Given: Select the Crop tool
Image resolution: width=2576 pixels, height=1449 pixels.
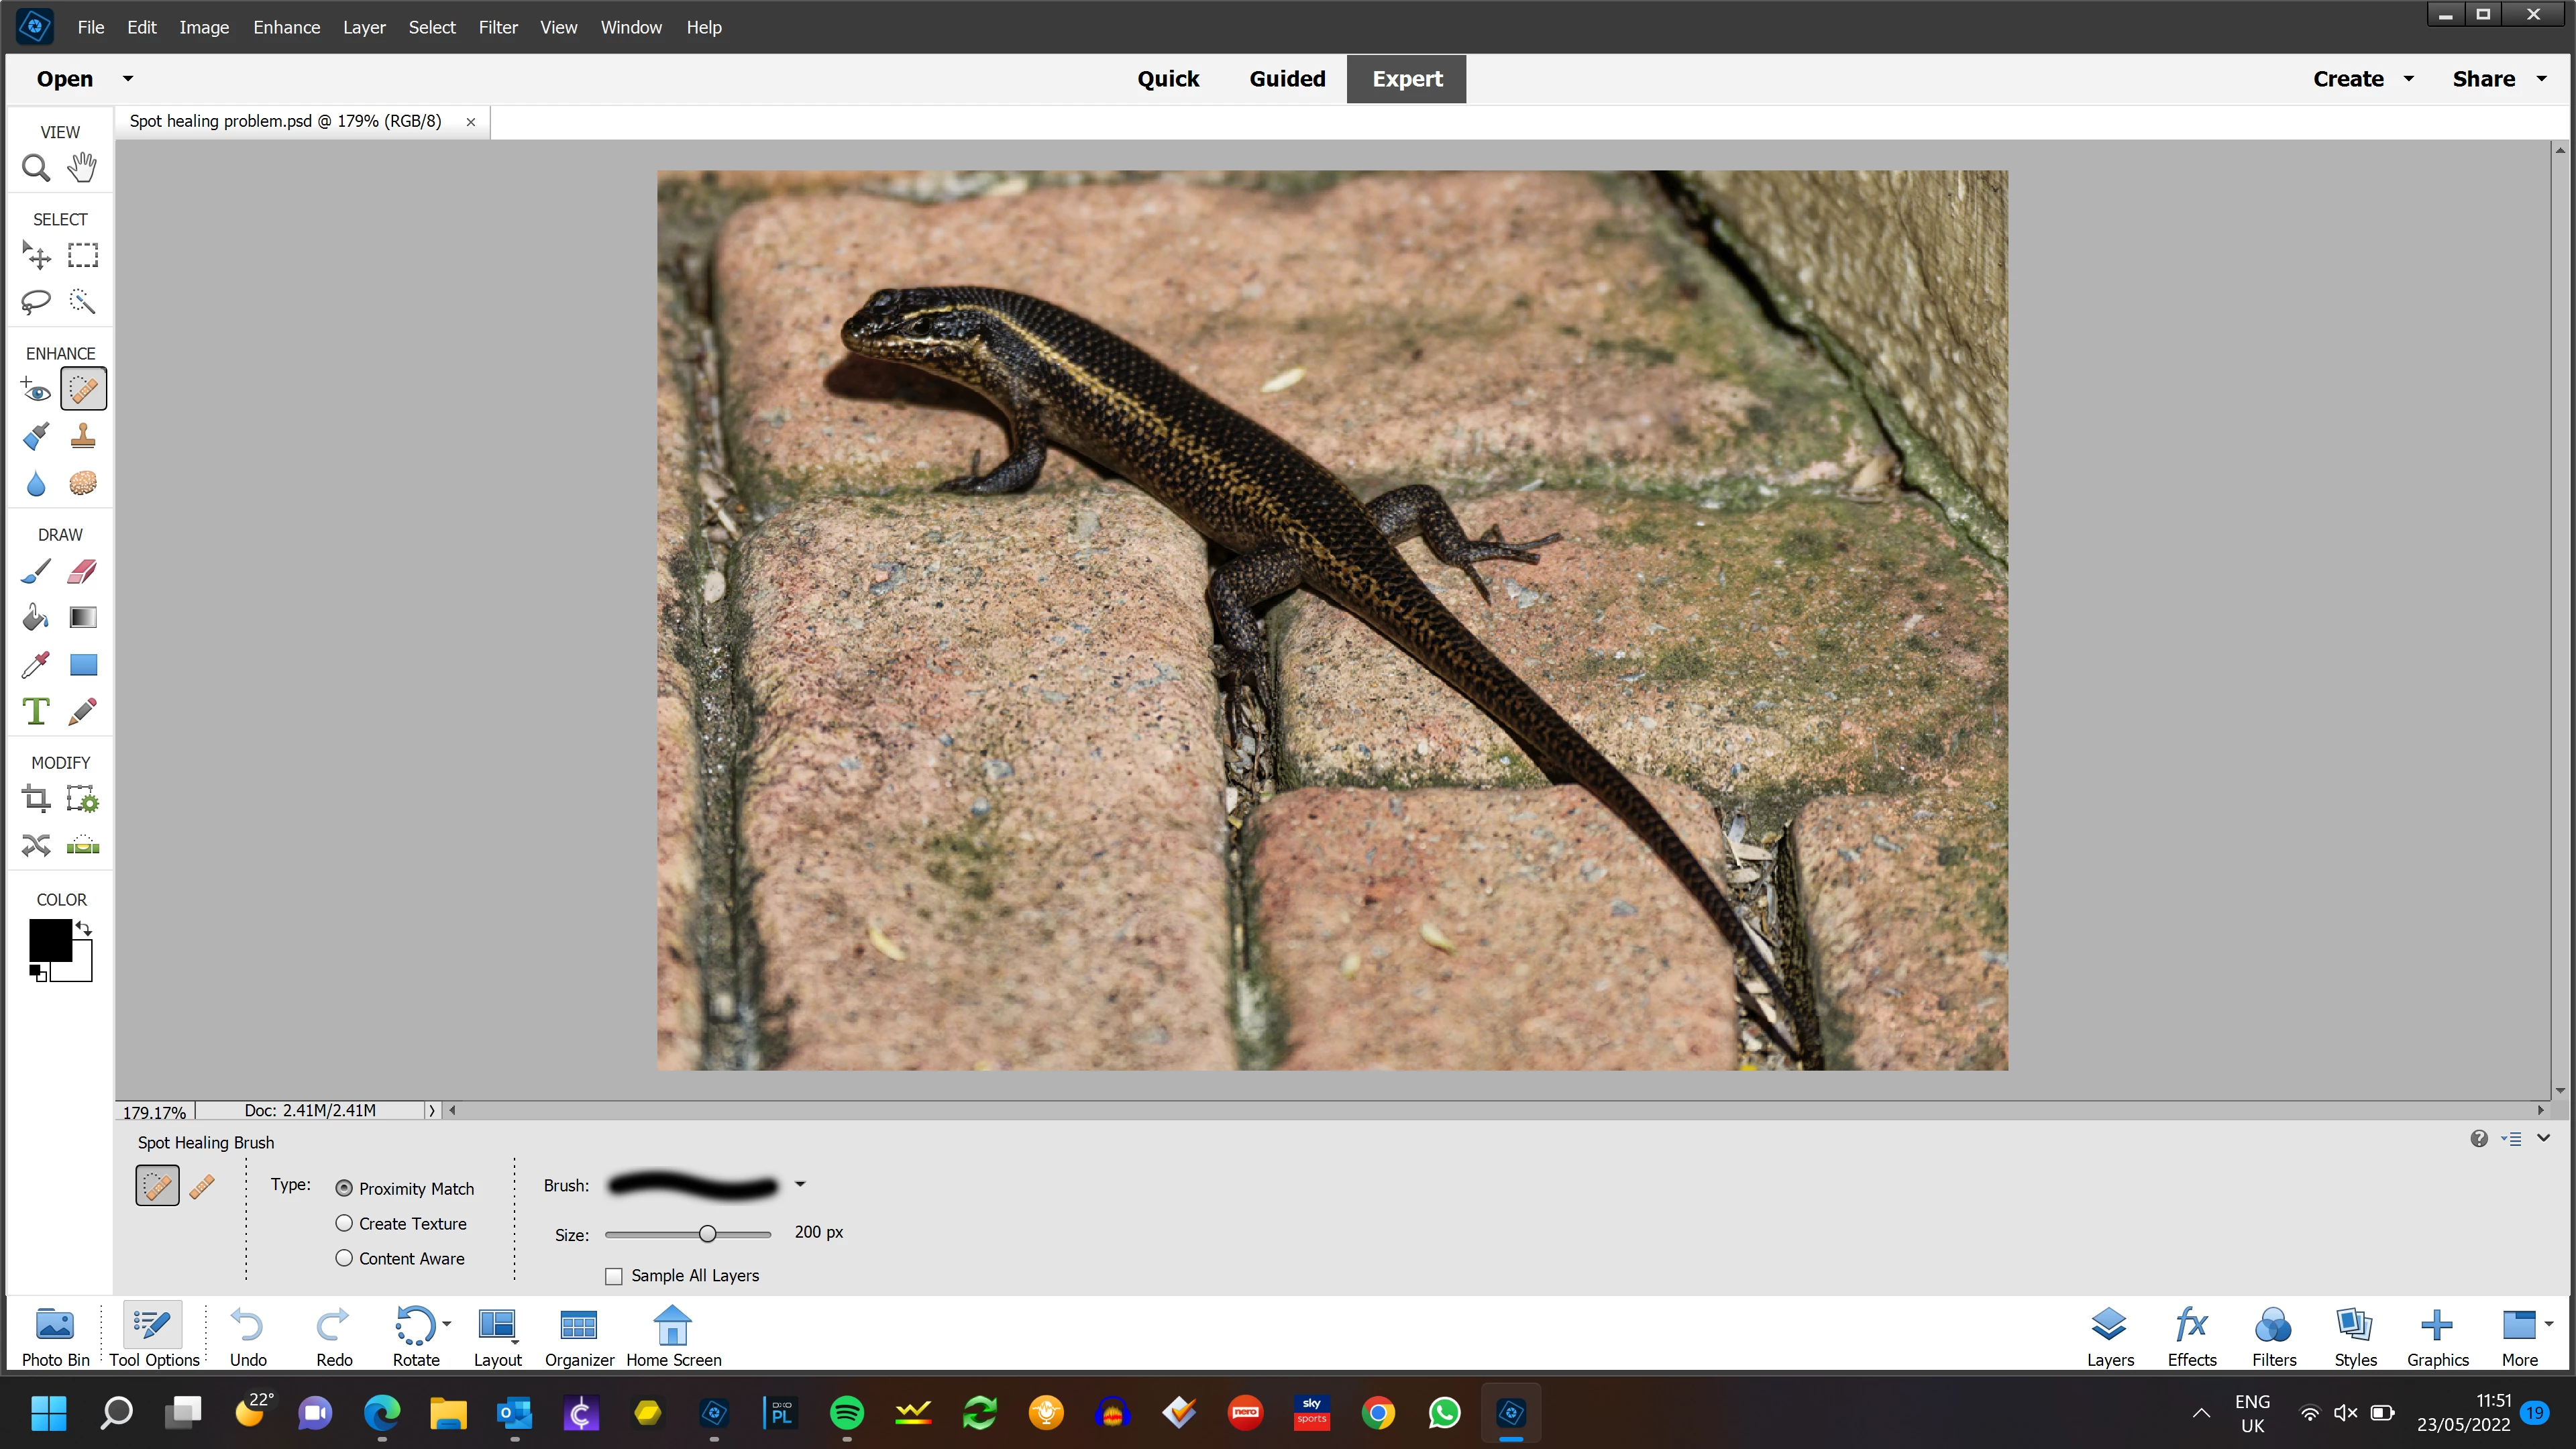Looking at the screenshot, I should (x=36, y=799).
